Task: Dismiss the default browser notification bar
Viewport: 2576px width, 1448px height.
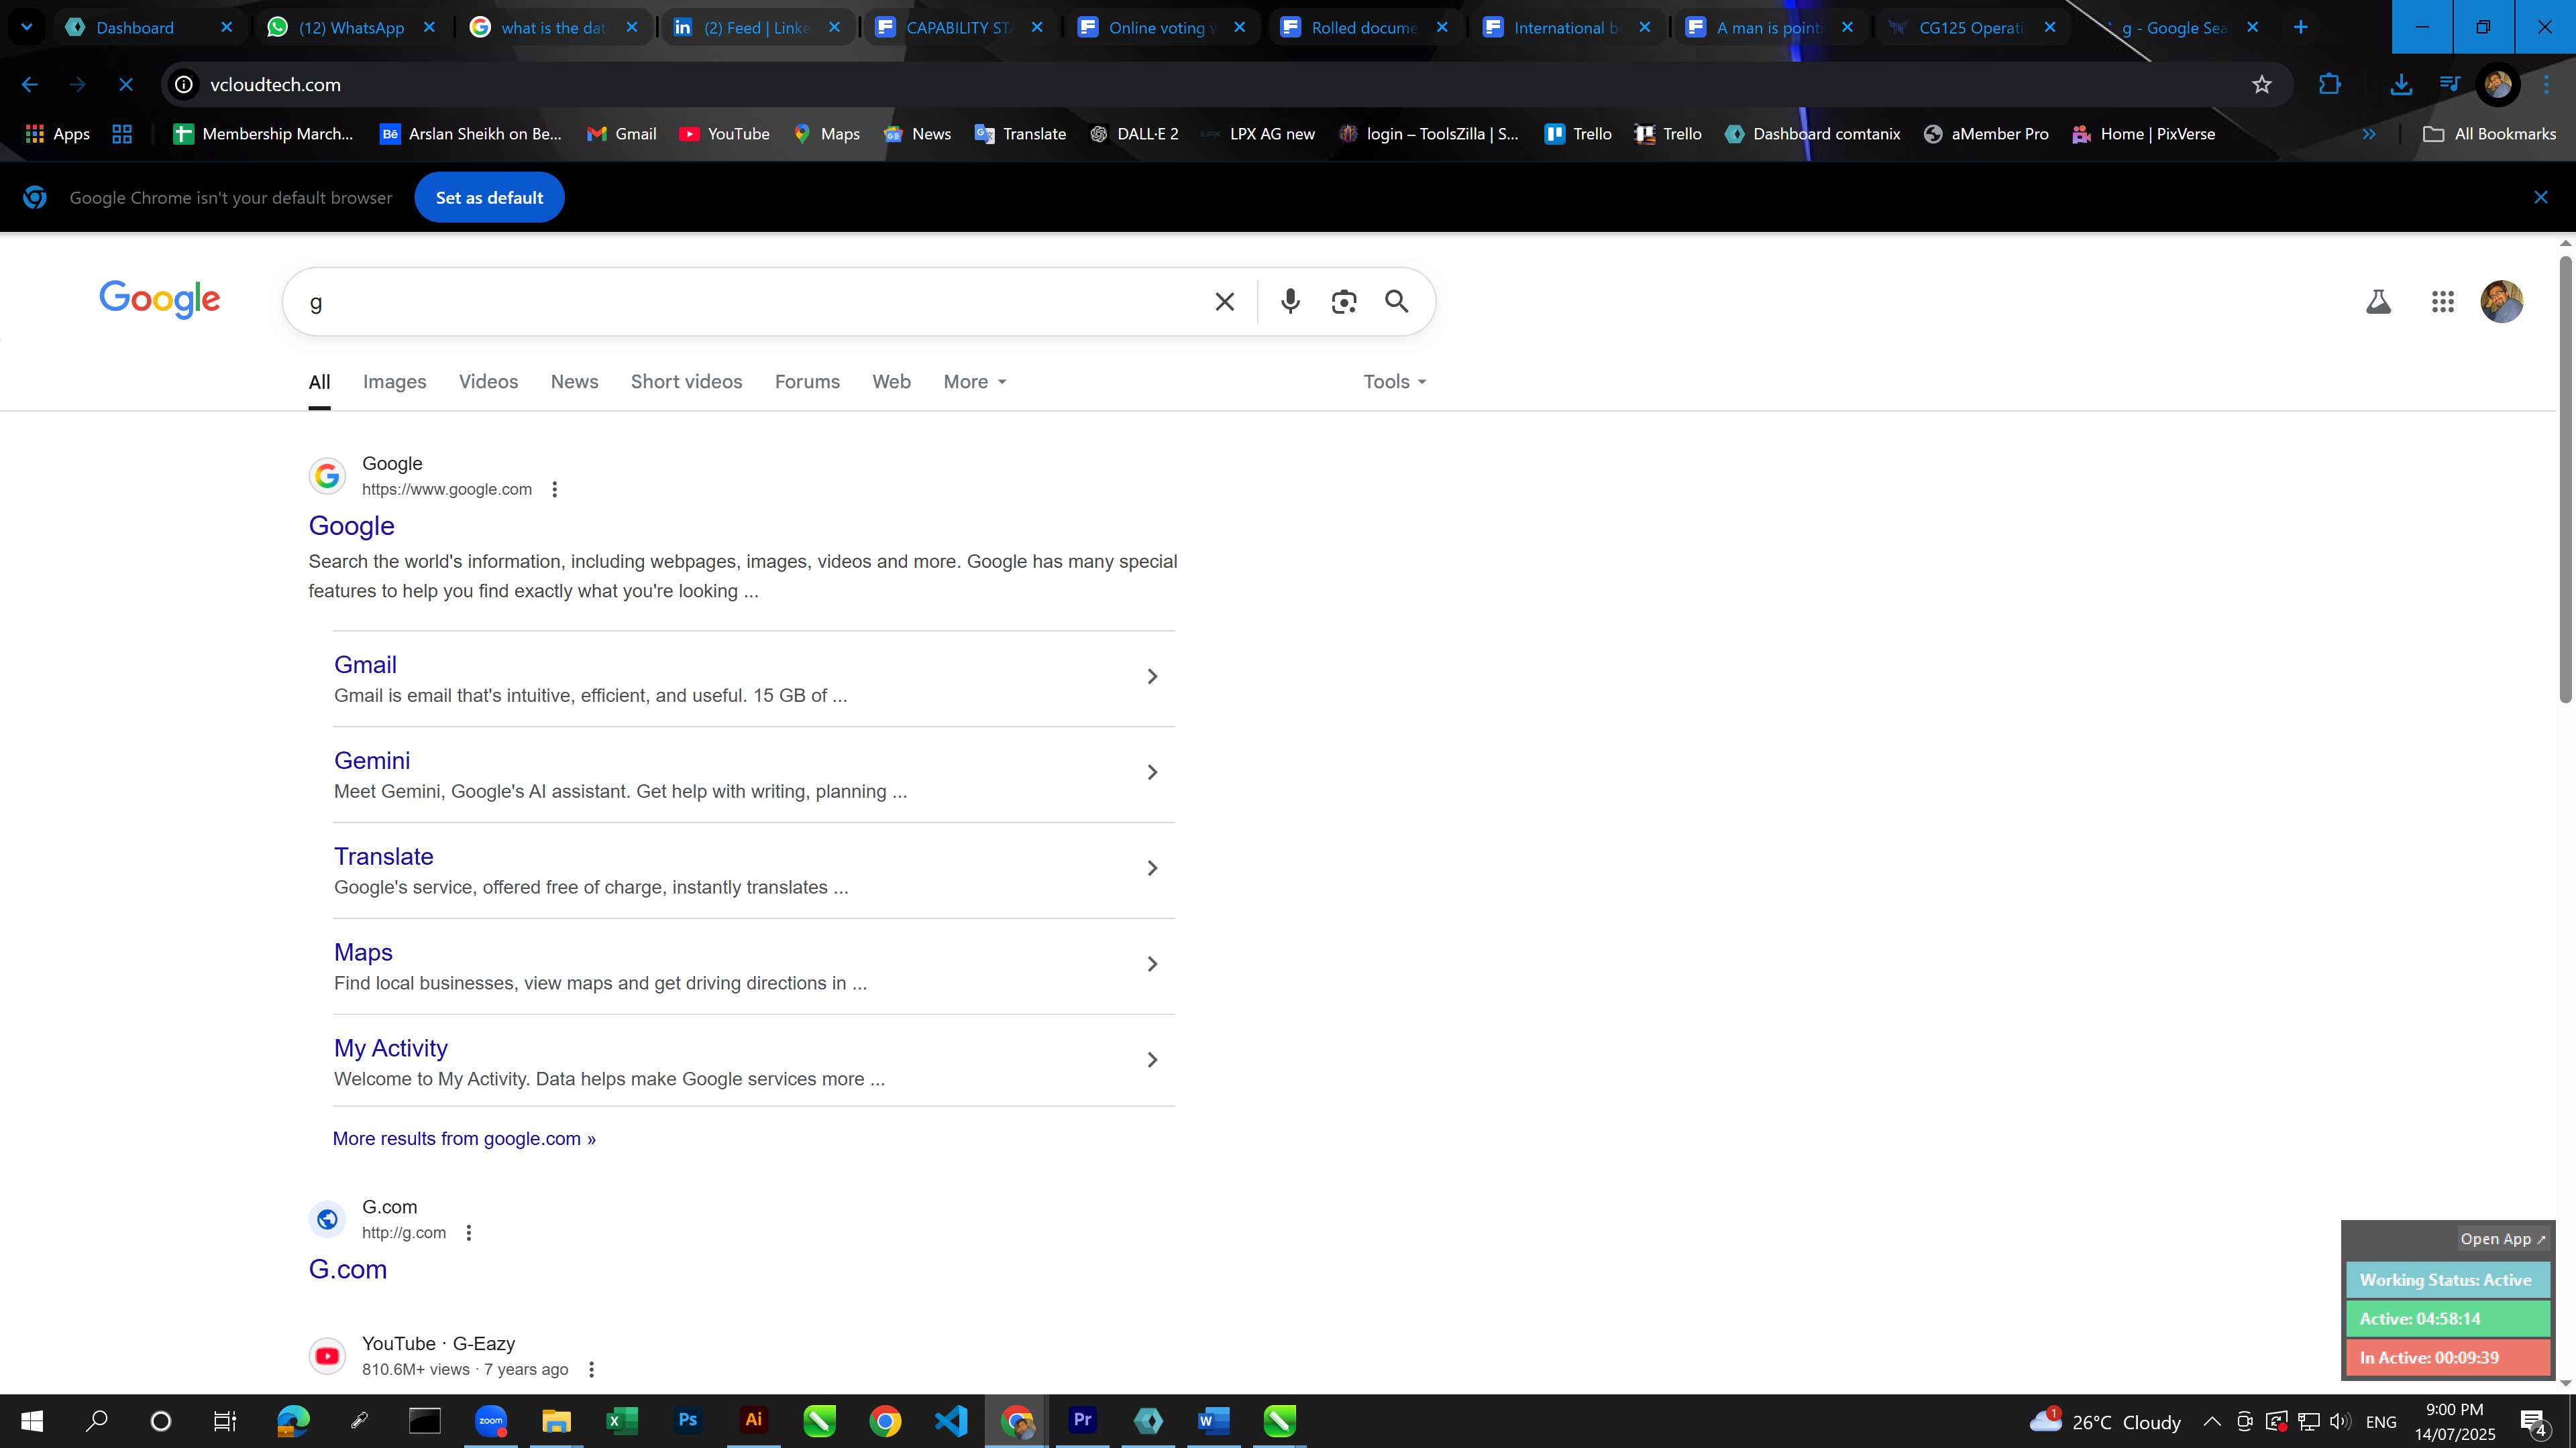Action: point(2540,198)
